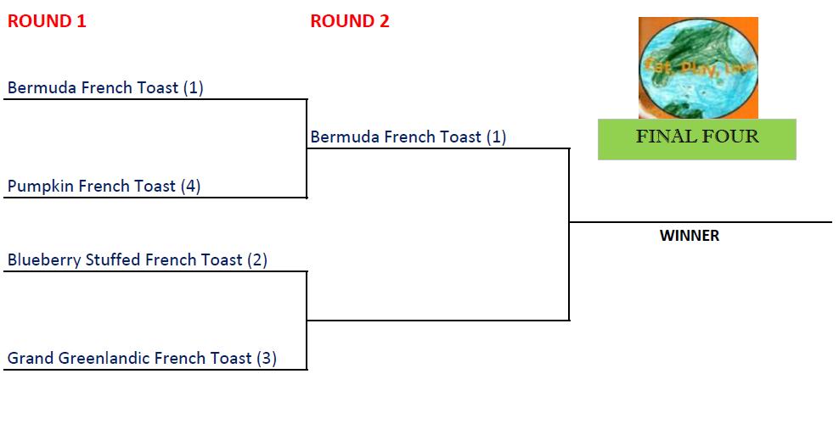Screen dimensions: 839x424
Task: Click vertical connector joining Bermuda and Pumpkin
Action: click(307, 148)
